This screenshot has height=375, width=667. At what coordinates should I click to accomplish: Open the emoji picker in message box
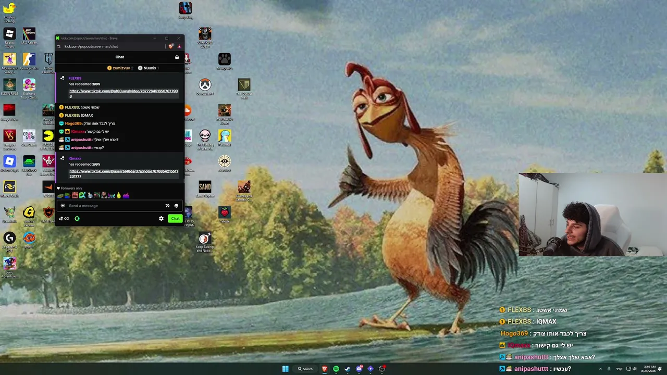(x=176, y=206)
